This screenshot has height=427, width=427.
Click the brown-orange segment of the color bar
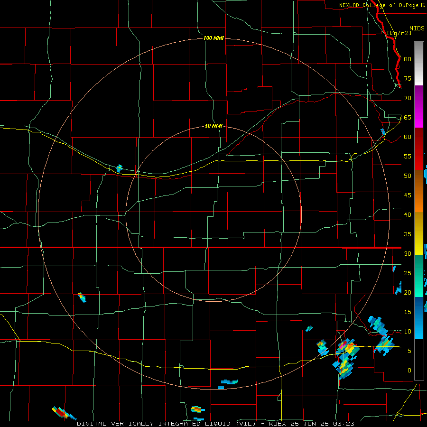419,191
